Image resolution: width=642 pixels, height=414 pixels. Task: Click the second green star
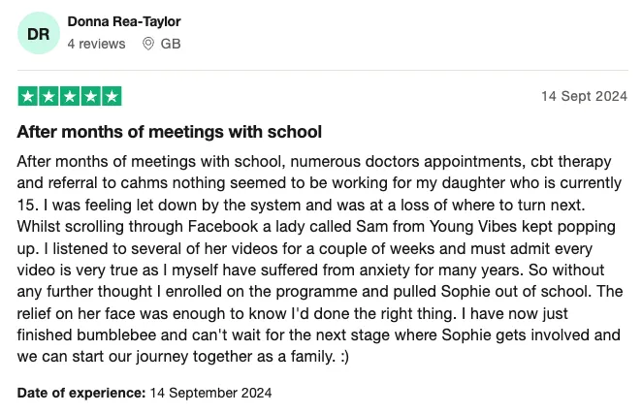point(48,96)
